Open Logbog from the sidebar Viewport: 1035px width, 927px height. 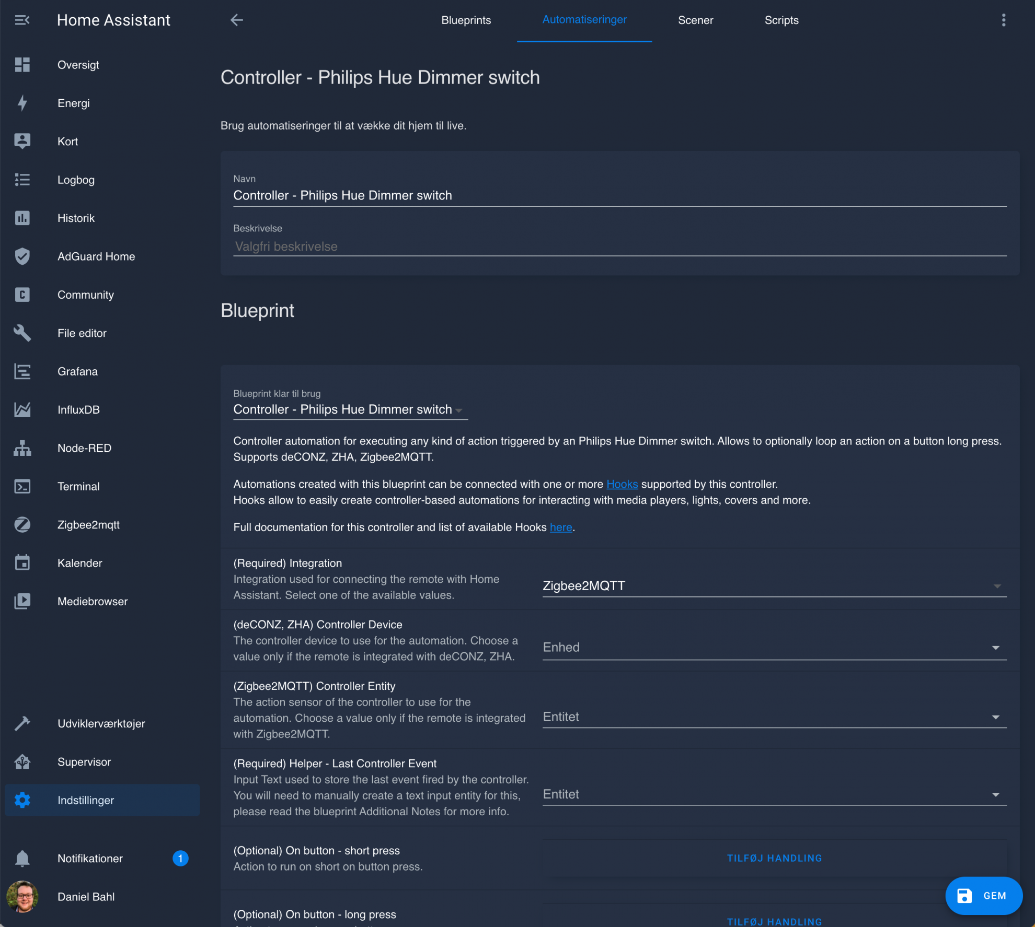[x=102, y=180]
